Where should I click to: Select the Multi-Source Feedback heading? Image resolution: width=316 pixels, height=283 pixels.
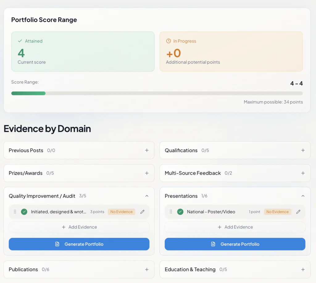193,173
